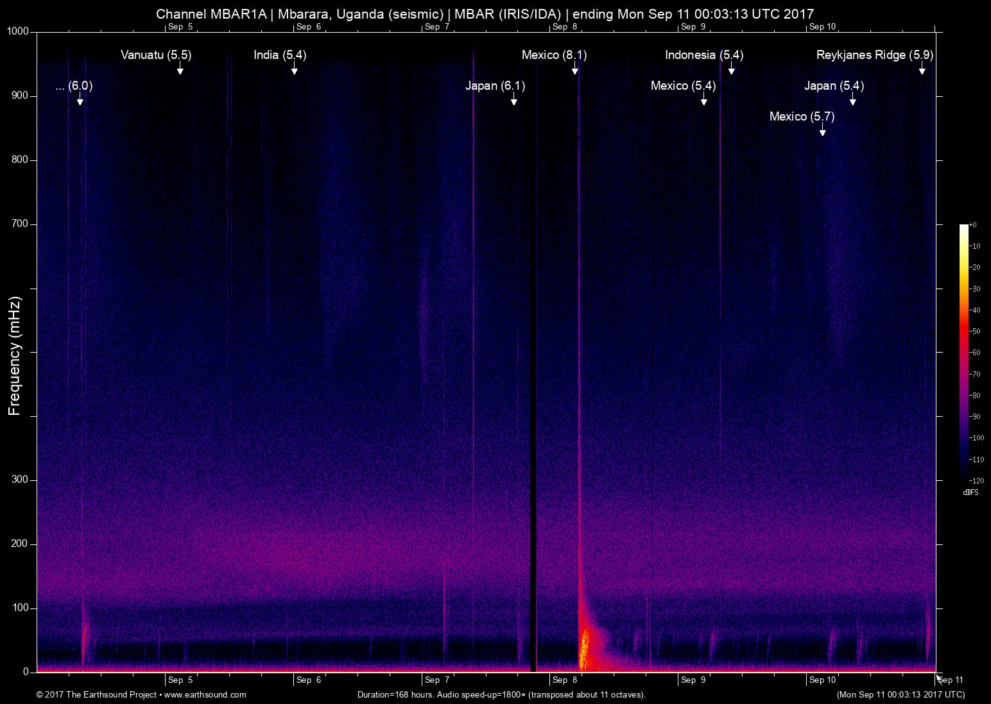Click the Sep 11 label at bottom right
This screenshot has width=991, height=704.
[x=951, y=680]
